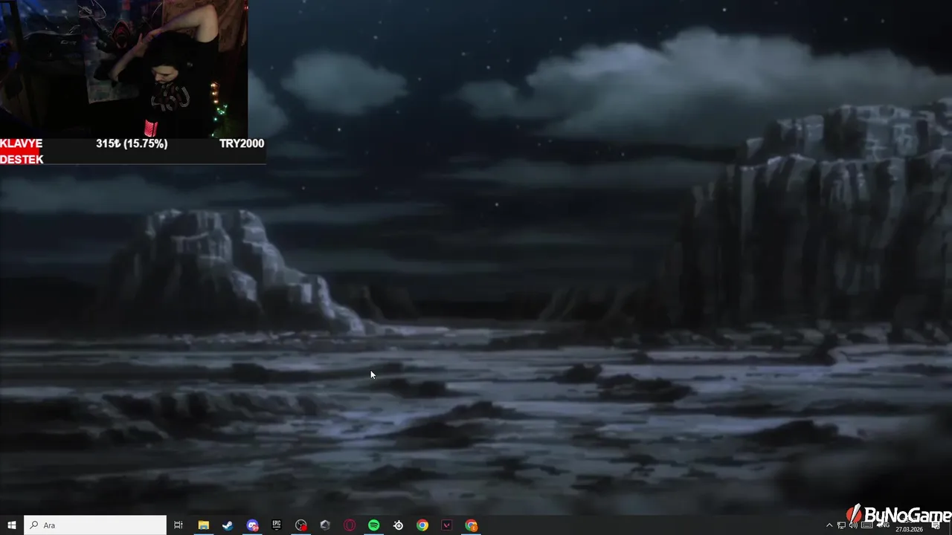The height and width of the screenshot is (535, 952).
Task: Click the TRY2000 goal amount
Action: pyautogui.click(x=242, y=143)
